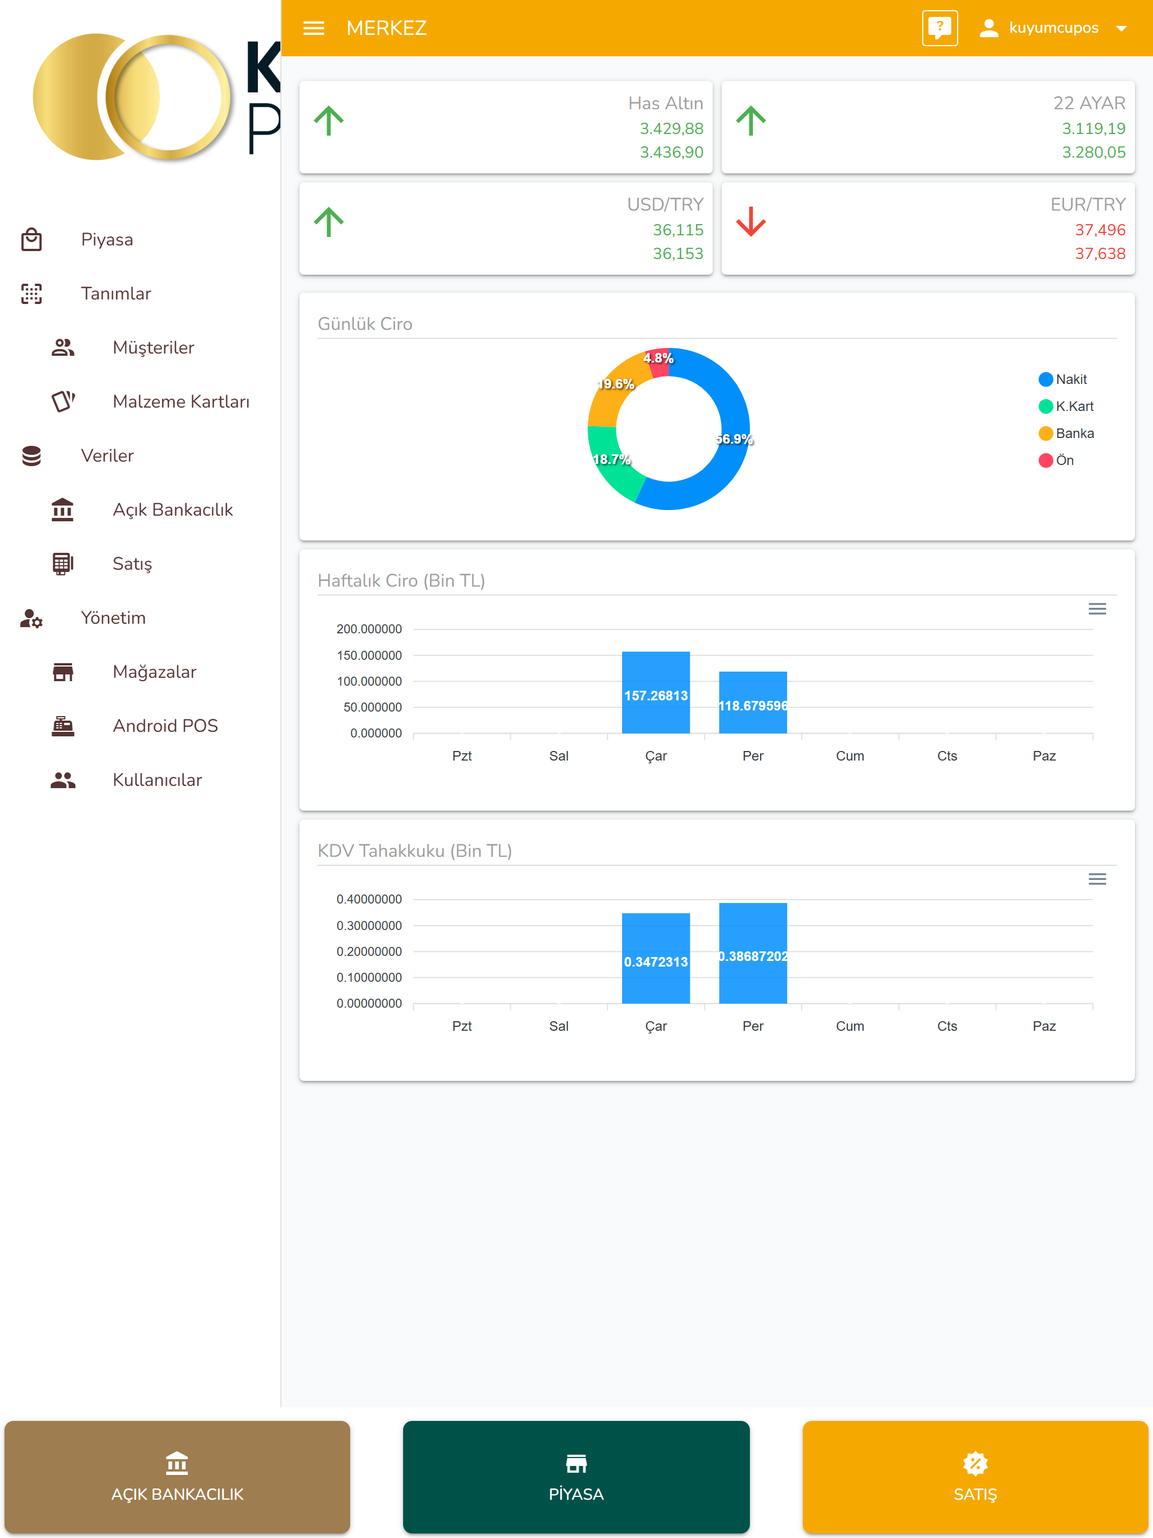This screenshot has width=1153, height=1538.
Task: Click the Per bar in KDV Tahakkuku chart
Action: [753, 953]
